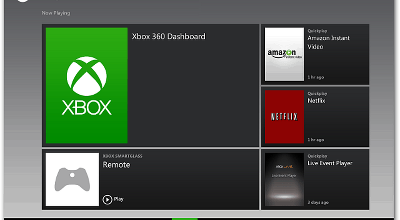Click the red Netflix logo image
Viewport: 400px width, 220px height.
pos(284,117)
